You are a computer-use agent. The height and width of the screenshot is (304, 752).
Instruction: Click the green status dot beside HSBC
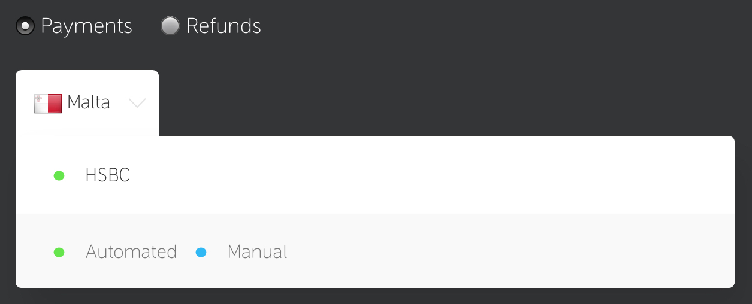[59, 175]
